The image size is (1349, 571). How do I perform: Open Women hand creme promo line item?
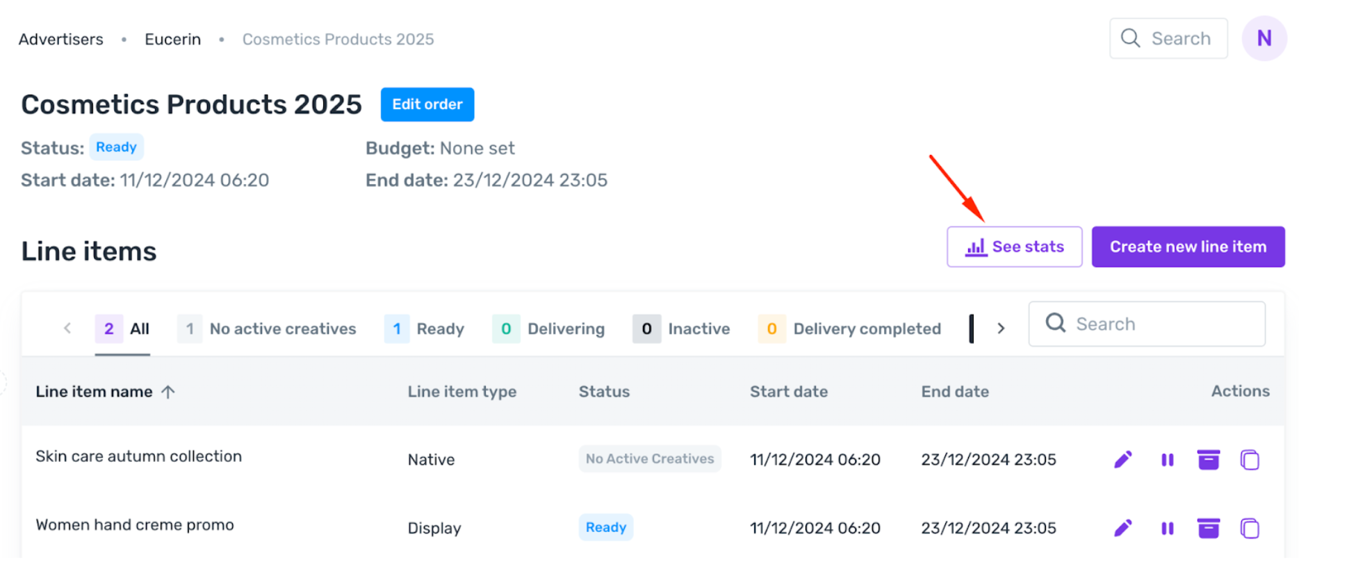click(x=135, y=525)
